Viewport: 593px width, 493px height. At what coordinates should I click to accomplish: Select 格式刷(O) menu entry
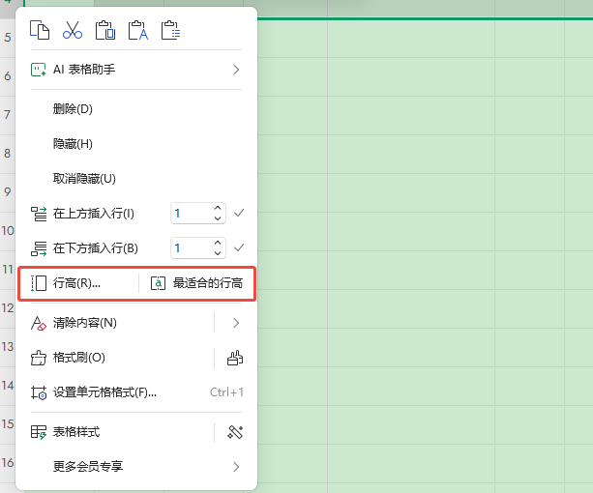tap(79, 358)
